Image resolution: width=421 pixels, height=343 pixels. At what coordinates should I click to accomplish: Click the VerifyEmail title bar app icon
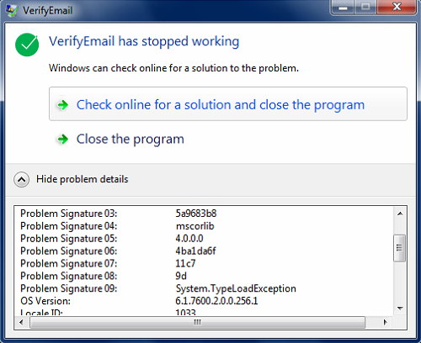click(11, 10)
